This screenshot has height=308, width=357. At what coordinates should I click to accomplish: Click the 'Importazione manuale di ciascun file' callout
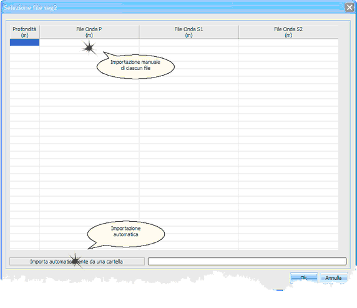[135, 66]
